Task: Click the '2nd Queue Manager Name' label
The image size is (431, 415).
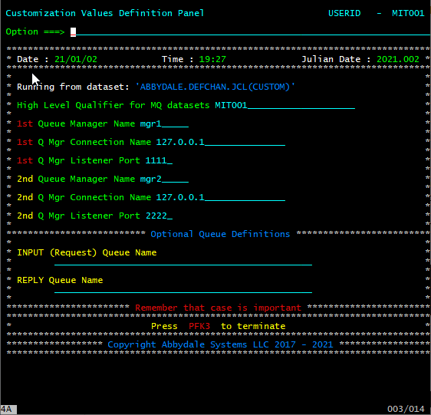Action: (76, 179)
